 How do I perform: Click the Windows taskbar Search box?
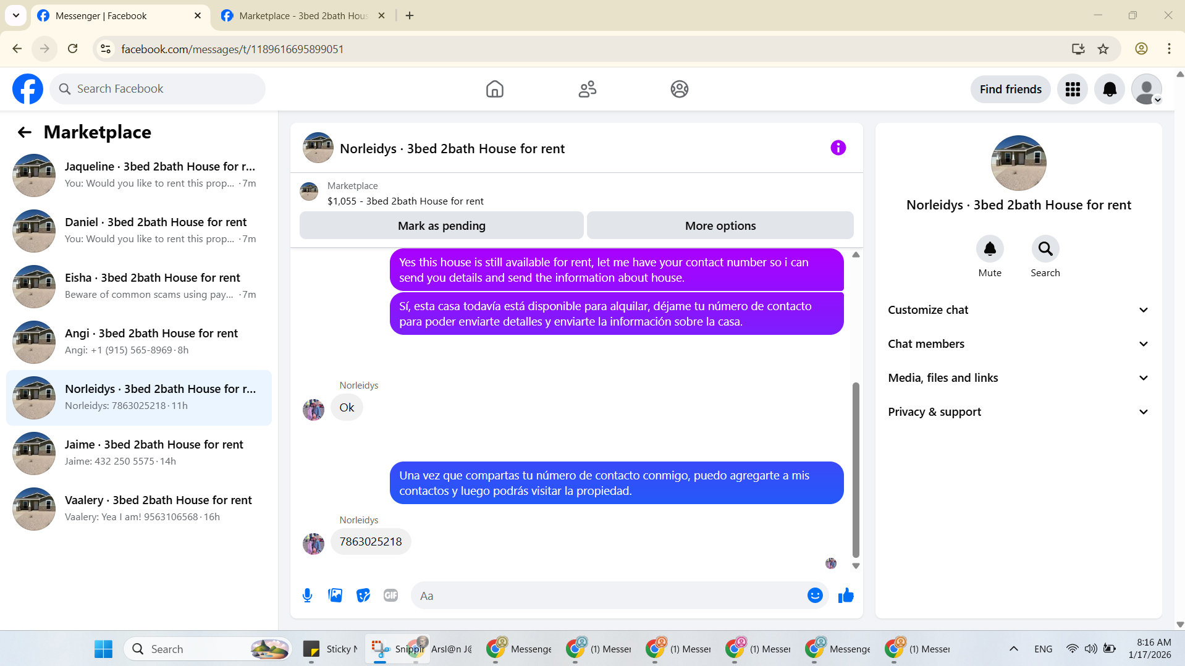pos(208,649)
